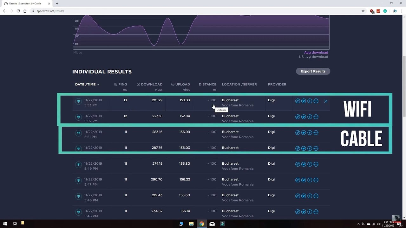Copy link for the 219.43 Mbps result

pos(298,196)
